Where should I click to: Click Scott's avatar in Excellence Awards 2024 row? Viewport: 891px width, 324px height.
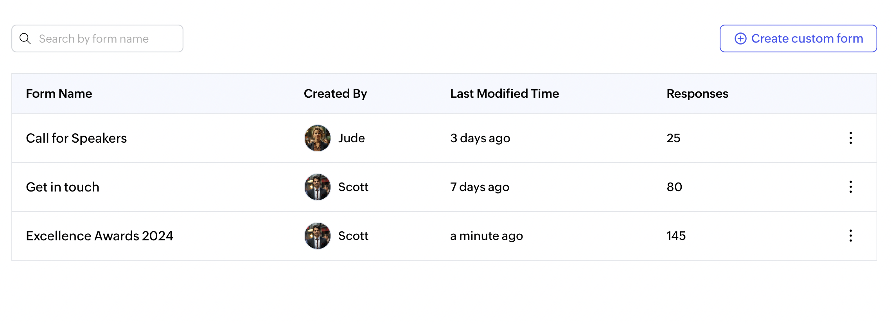pyautogui.click(x=317, y=236)
